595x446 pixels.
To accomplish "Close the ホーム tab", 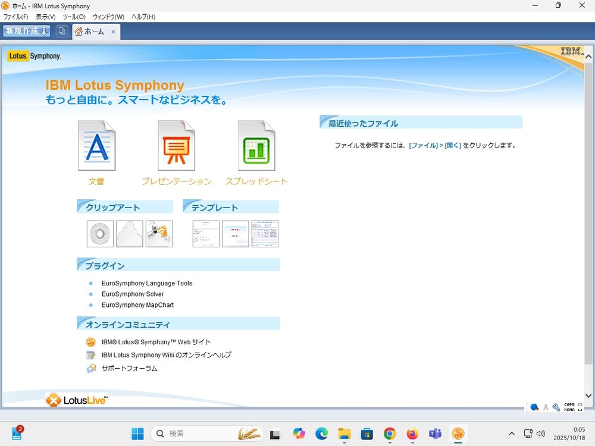I will pyautogui.click(x=113, y=32).
